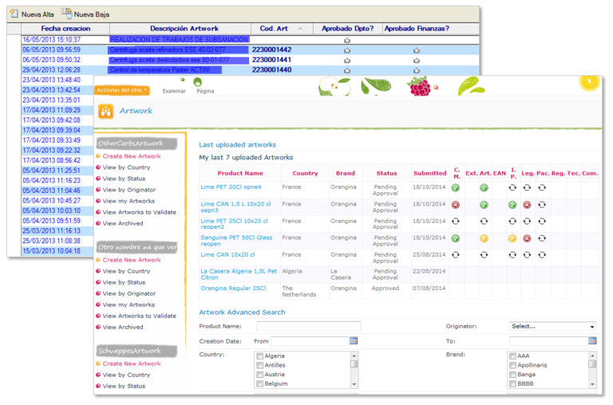Open the Examinar tab
Screen dimensions: 613x405
(174, 91)
